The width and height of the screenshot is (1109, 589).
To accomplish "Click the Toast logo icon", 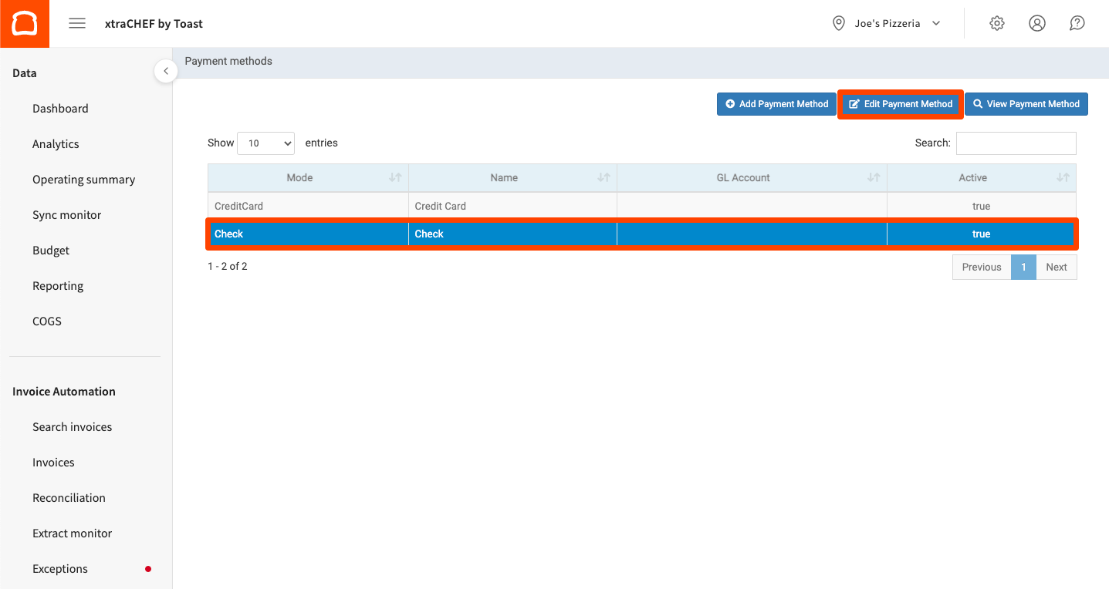I will 24,23.
